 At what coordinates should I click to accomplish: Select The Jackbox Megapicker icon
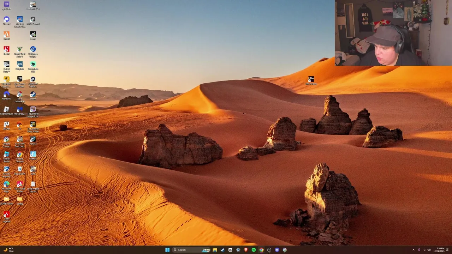pyautogui.click(x=33, y=112)
